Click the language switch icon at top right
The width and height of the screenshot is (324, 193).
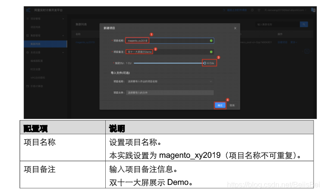(313, 10)
